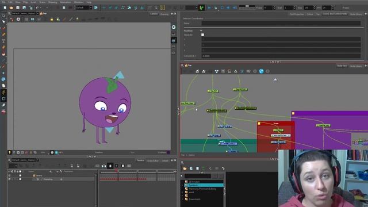Click the first hierarchy icon in Node View toolbar

pyautogui.click(x=197, y=71)
